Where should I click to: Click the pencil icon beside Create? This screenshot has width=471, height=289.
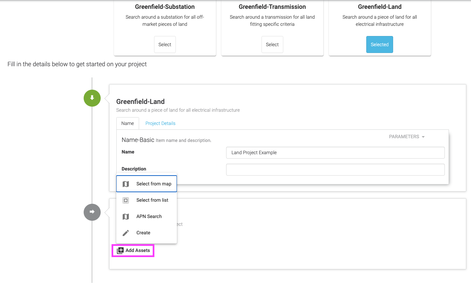[126, 233]
